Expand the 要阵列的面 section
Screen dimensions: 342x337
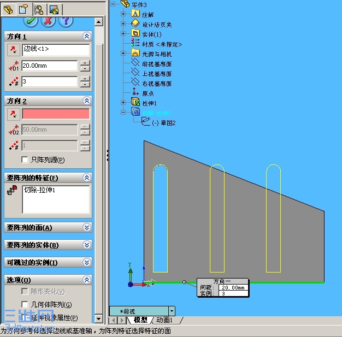pos(87,227)
